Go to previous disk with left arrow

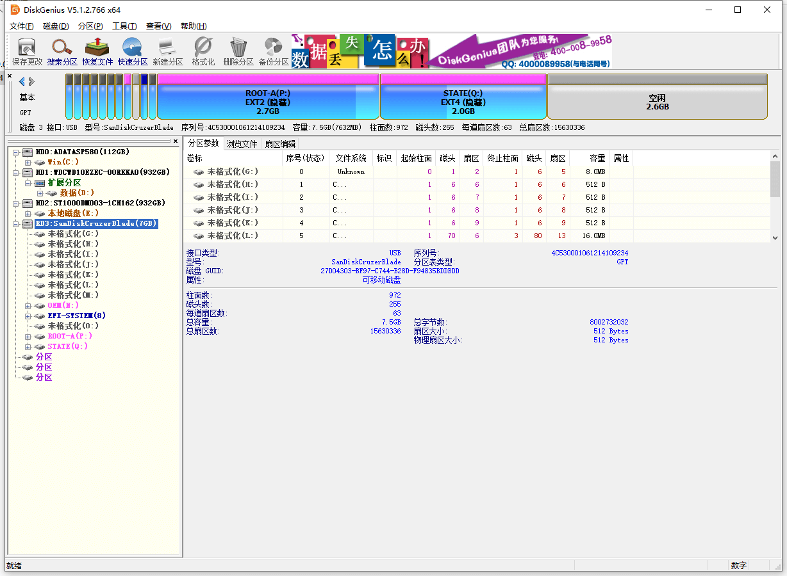point(22,81)
